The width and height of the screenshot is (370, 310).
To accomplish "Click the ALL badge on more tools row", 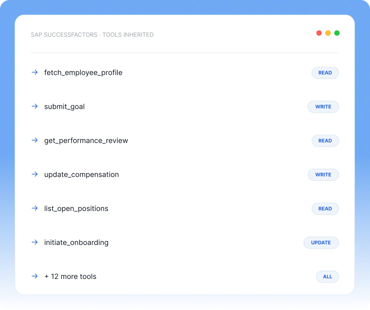I will coord(327,277).
